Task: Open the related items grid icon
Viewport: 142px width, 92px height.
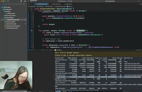Action: click(x=29, y=4)
